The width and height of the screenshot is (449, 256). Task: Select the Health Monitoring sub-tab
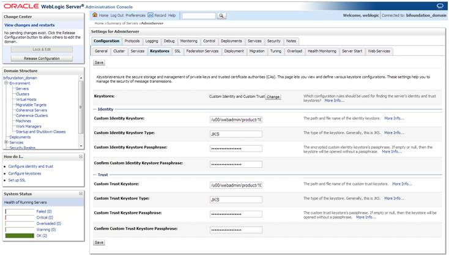click(x=322, y=51)
